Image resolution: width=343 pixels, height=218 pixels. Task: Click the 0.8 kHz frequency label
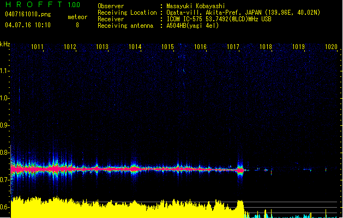point(4,153)
